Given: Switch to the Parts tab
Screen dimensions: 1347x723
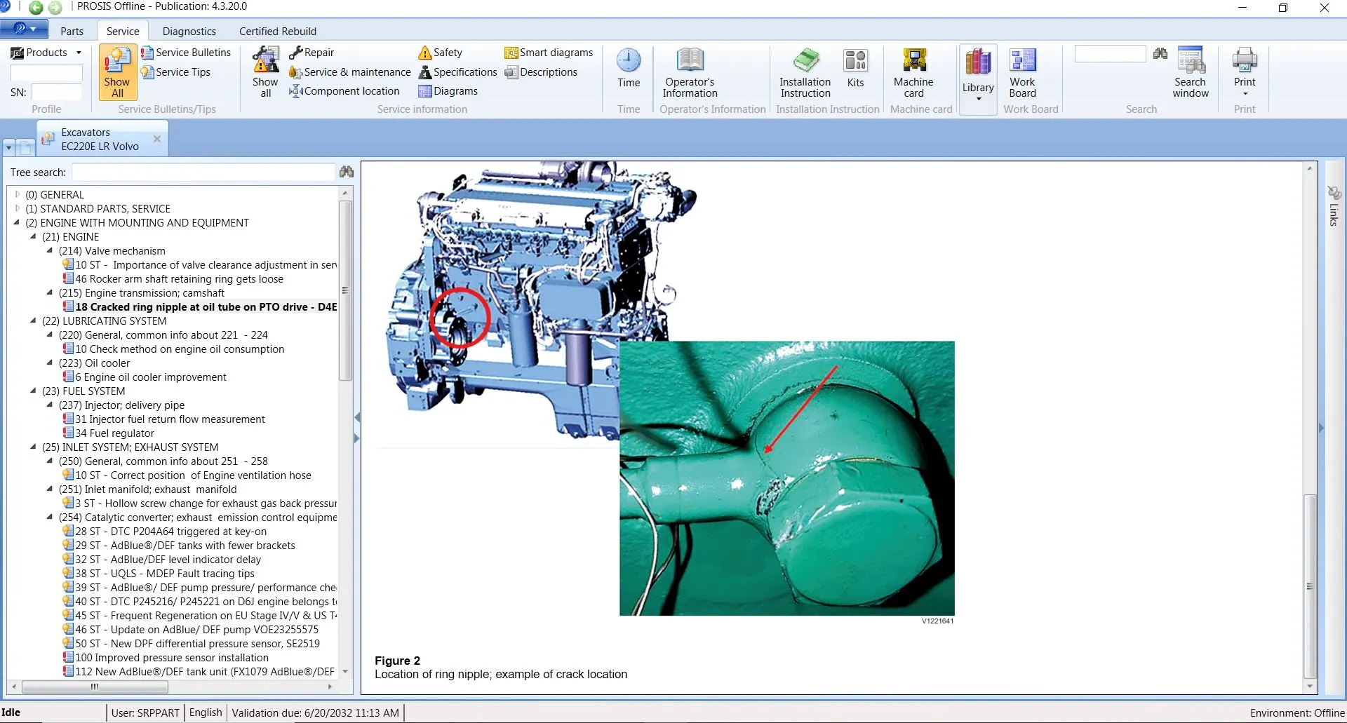Looking at the screenshot, I should tap(72, 31).
